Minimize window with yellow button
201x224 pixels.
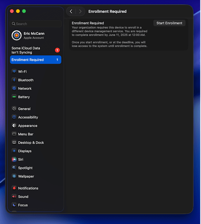pyautogui.click(x=18, y=11)
